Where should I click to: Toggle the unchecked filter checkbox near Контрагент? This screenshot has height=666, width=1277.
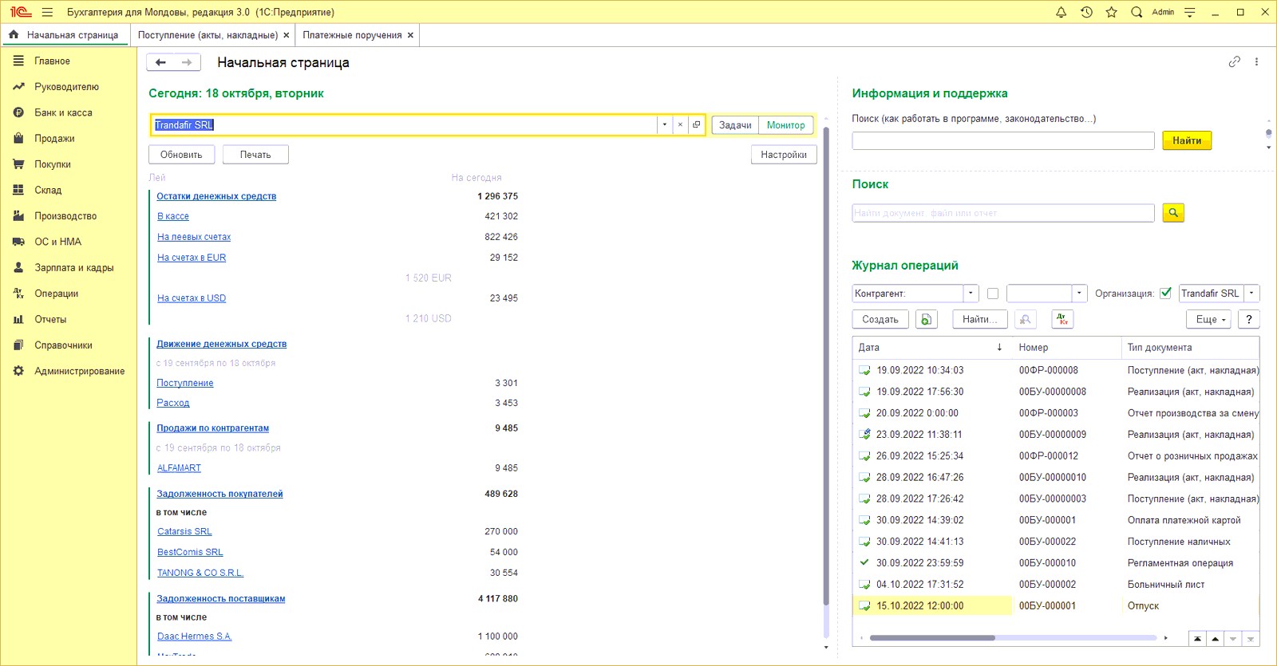coord(993,294)
